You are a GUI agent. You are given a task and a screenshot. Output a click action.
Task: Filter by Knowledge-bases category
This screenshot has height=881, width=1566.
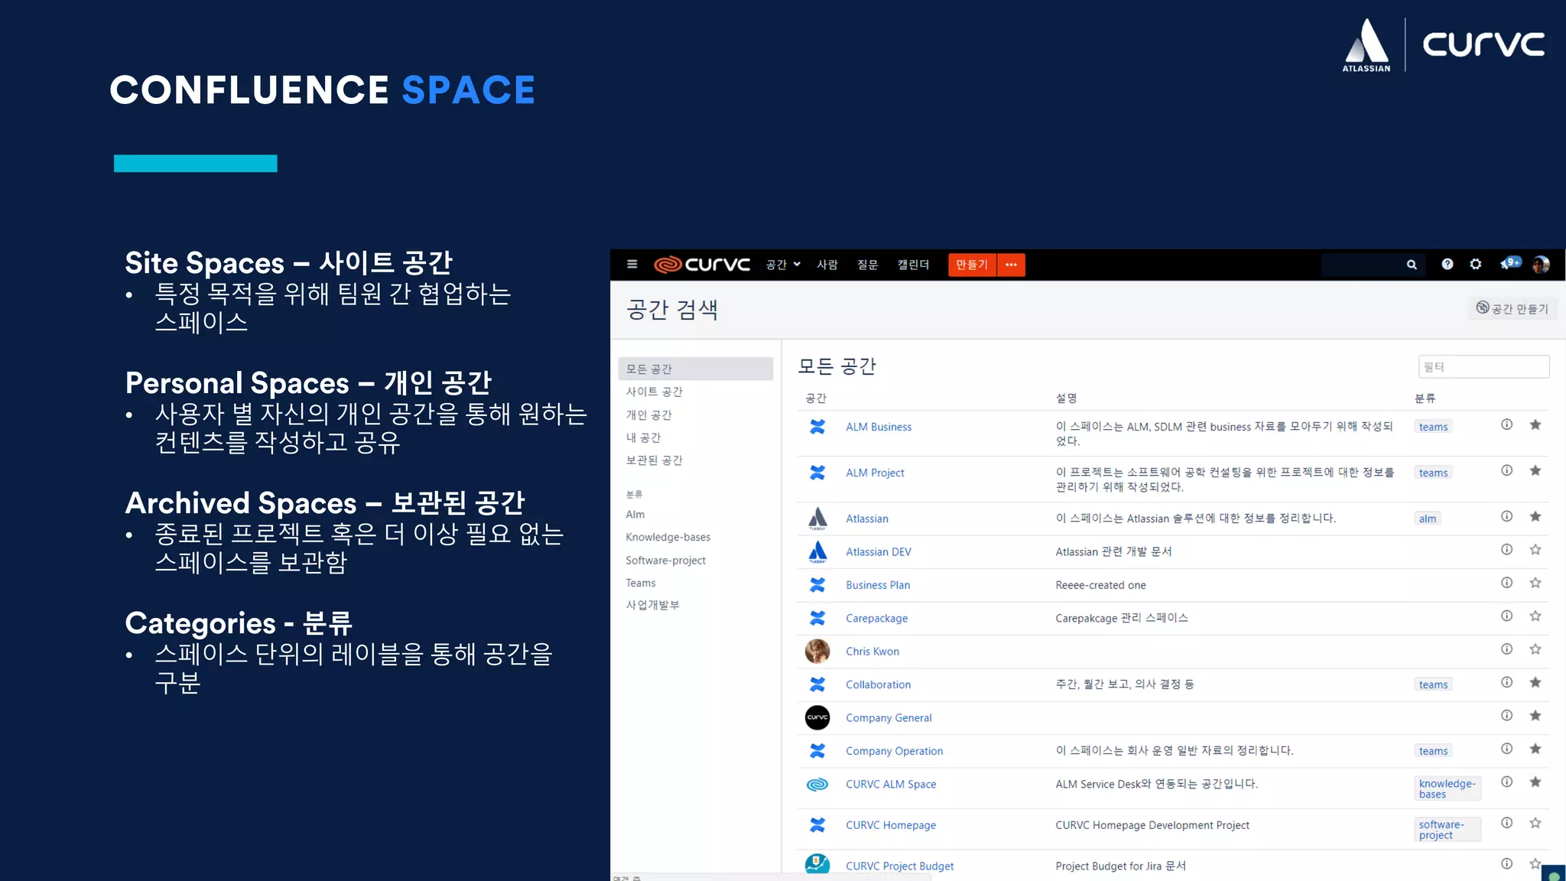click(668, 538)
